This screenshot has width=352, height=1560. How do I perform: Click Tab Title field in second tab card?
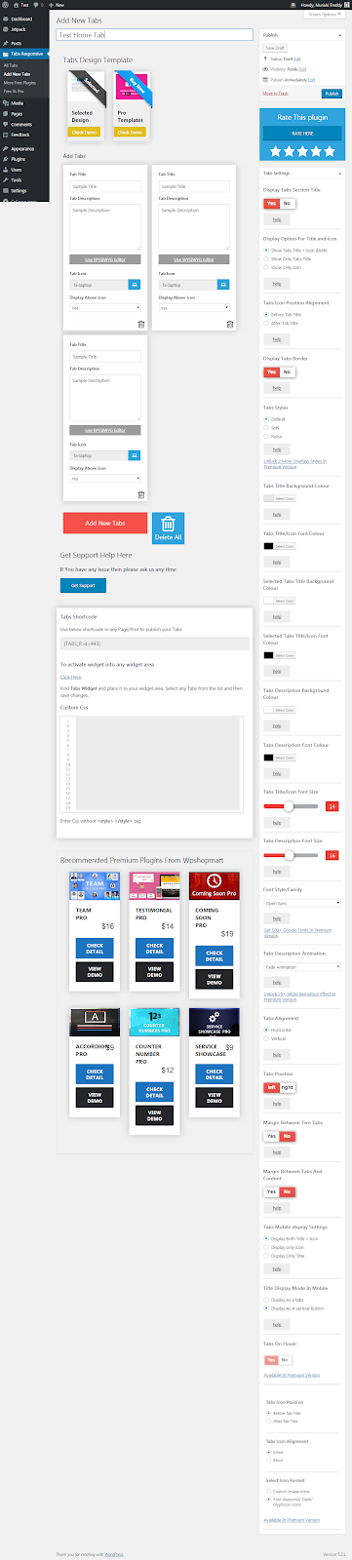[194, 186]
